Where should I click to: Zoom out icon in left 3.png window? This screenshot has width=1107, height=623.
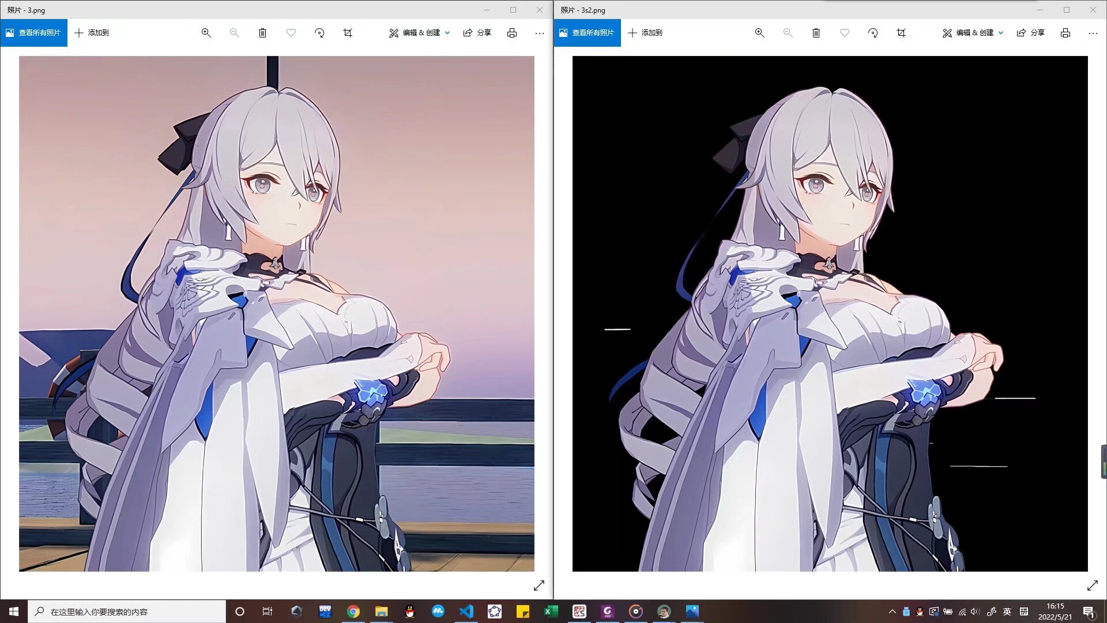(234, 33)
